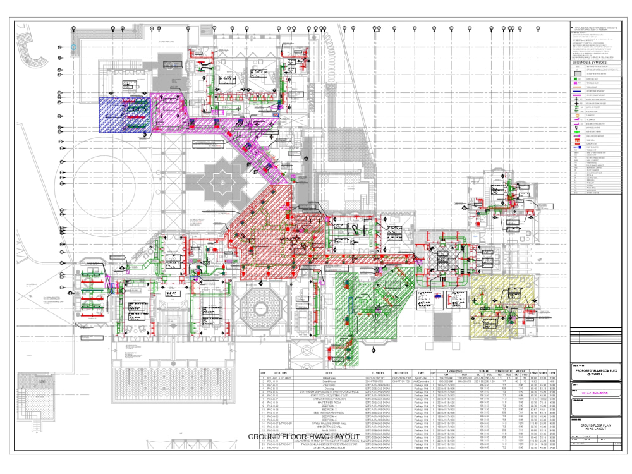The height and width of the screenshot is (474, 632).
Task: Click the compass symbol near the top-left plan corner
Action: point(73,47)
